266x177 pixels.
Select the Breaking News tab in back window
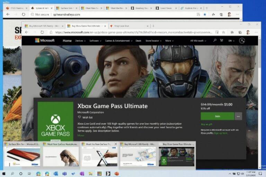point(141,8)
